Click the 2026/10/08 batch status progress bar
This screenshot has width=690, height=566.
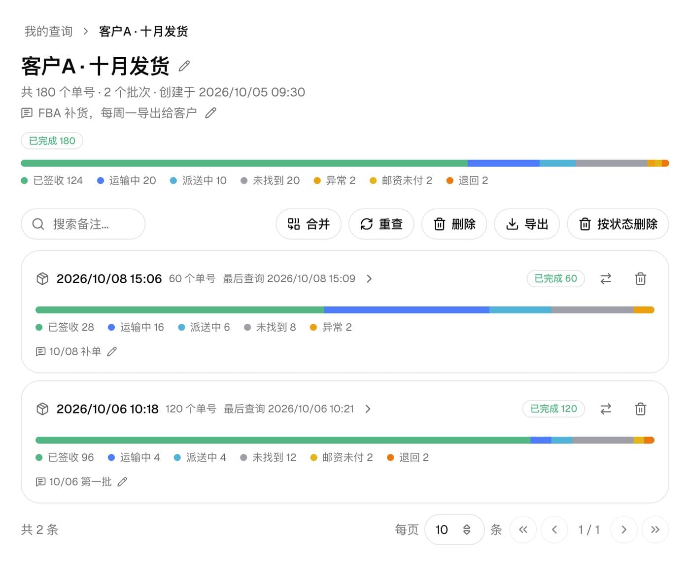345,310
